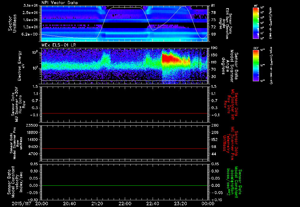Click the 2015/117 date label
The width and height of the screenshot is (300, 207).
click(x=21, y=203)
